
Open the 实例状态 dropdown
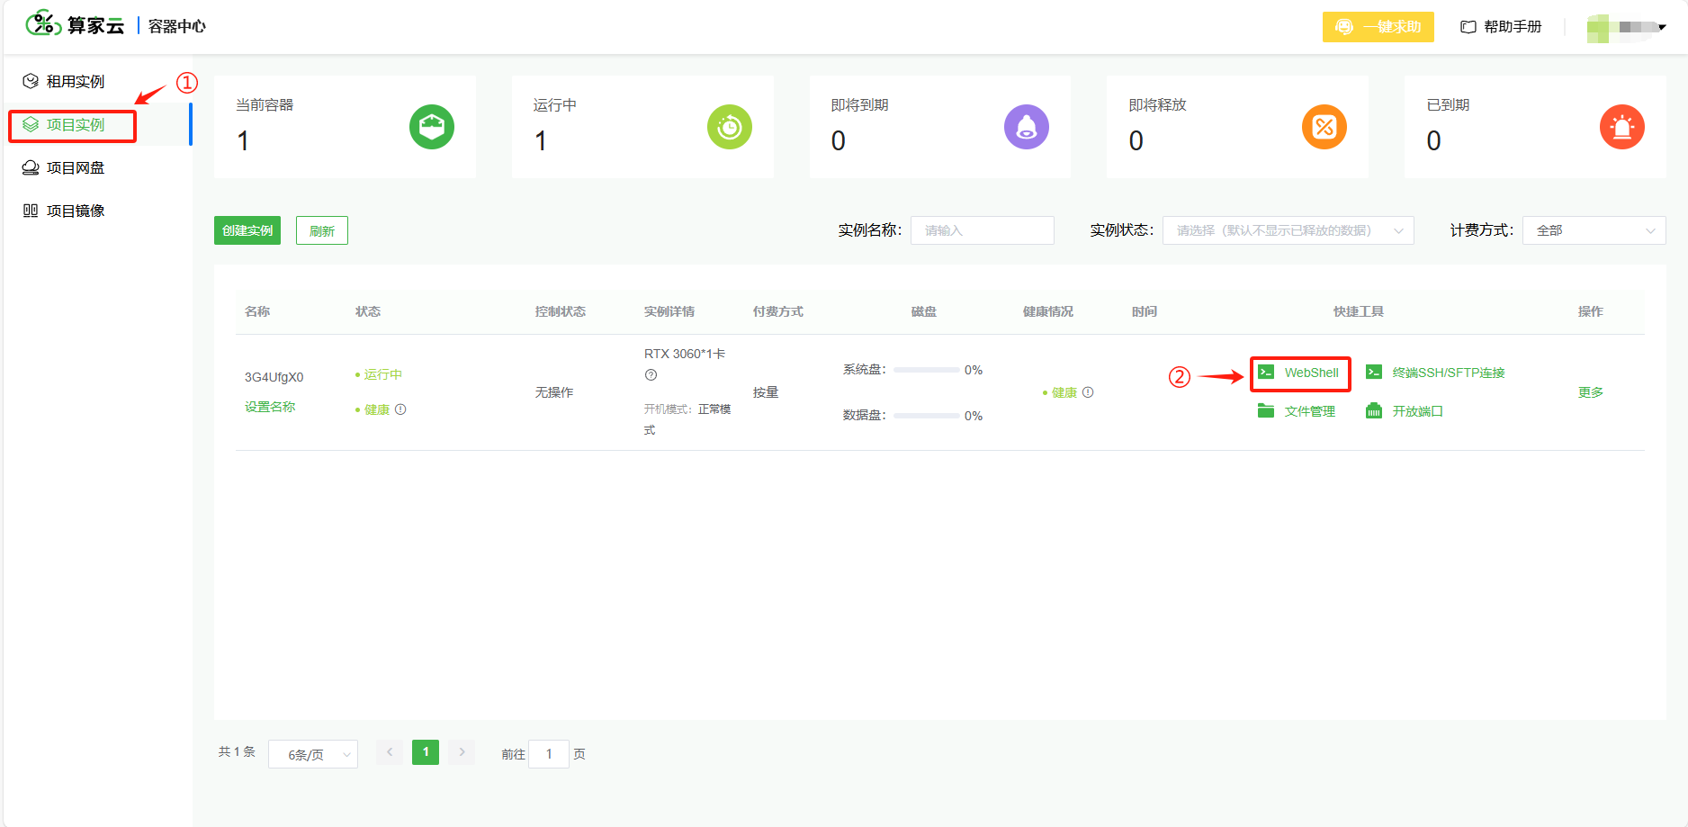pyautogui.click(x=1288, y=230)
